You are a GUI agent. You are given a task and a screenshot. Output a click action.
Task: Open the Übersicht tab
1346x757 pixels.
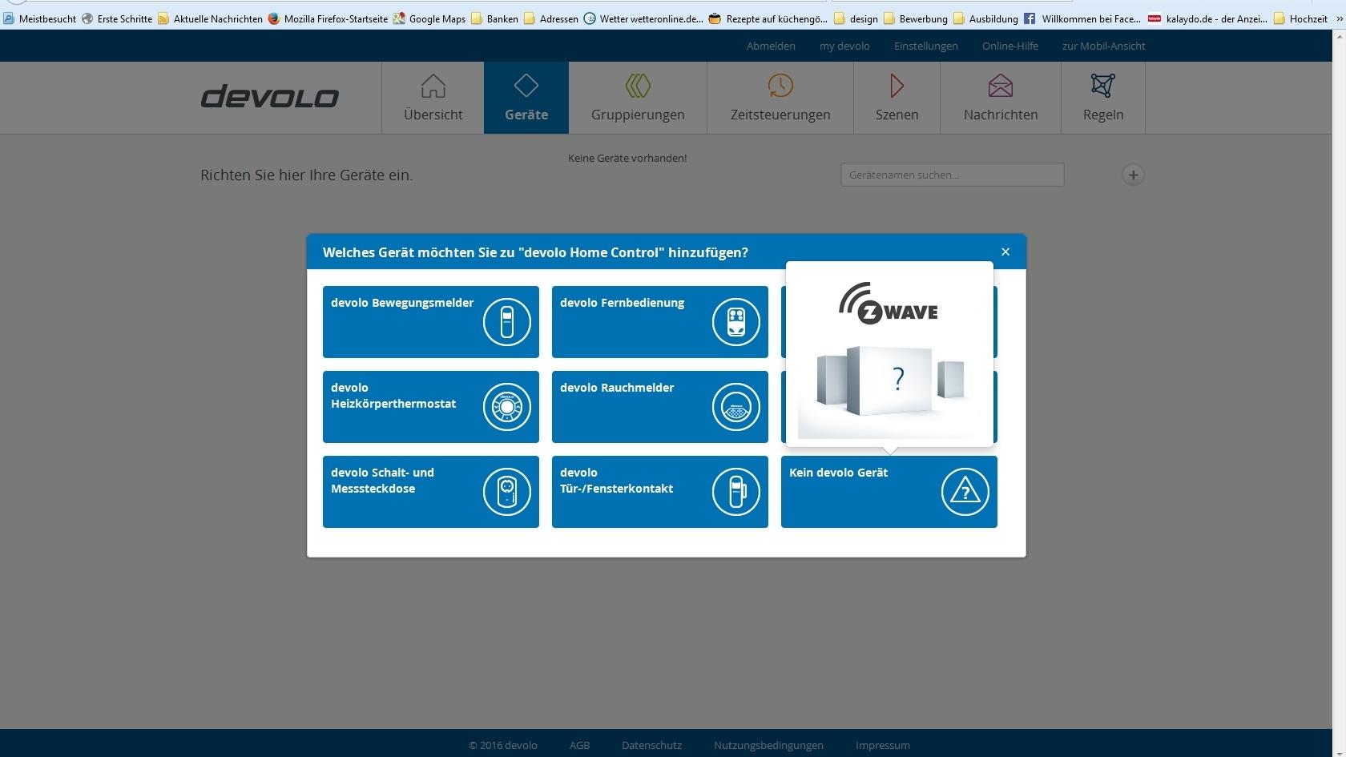[433, 98]
